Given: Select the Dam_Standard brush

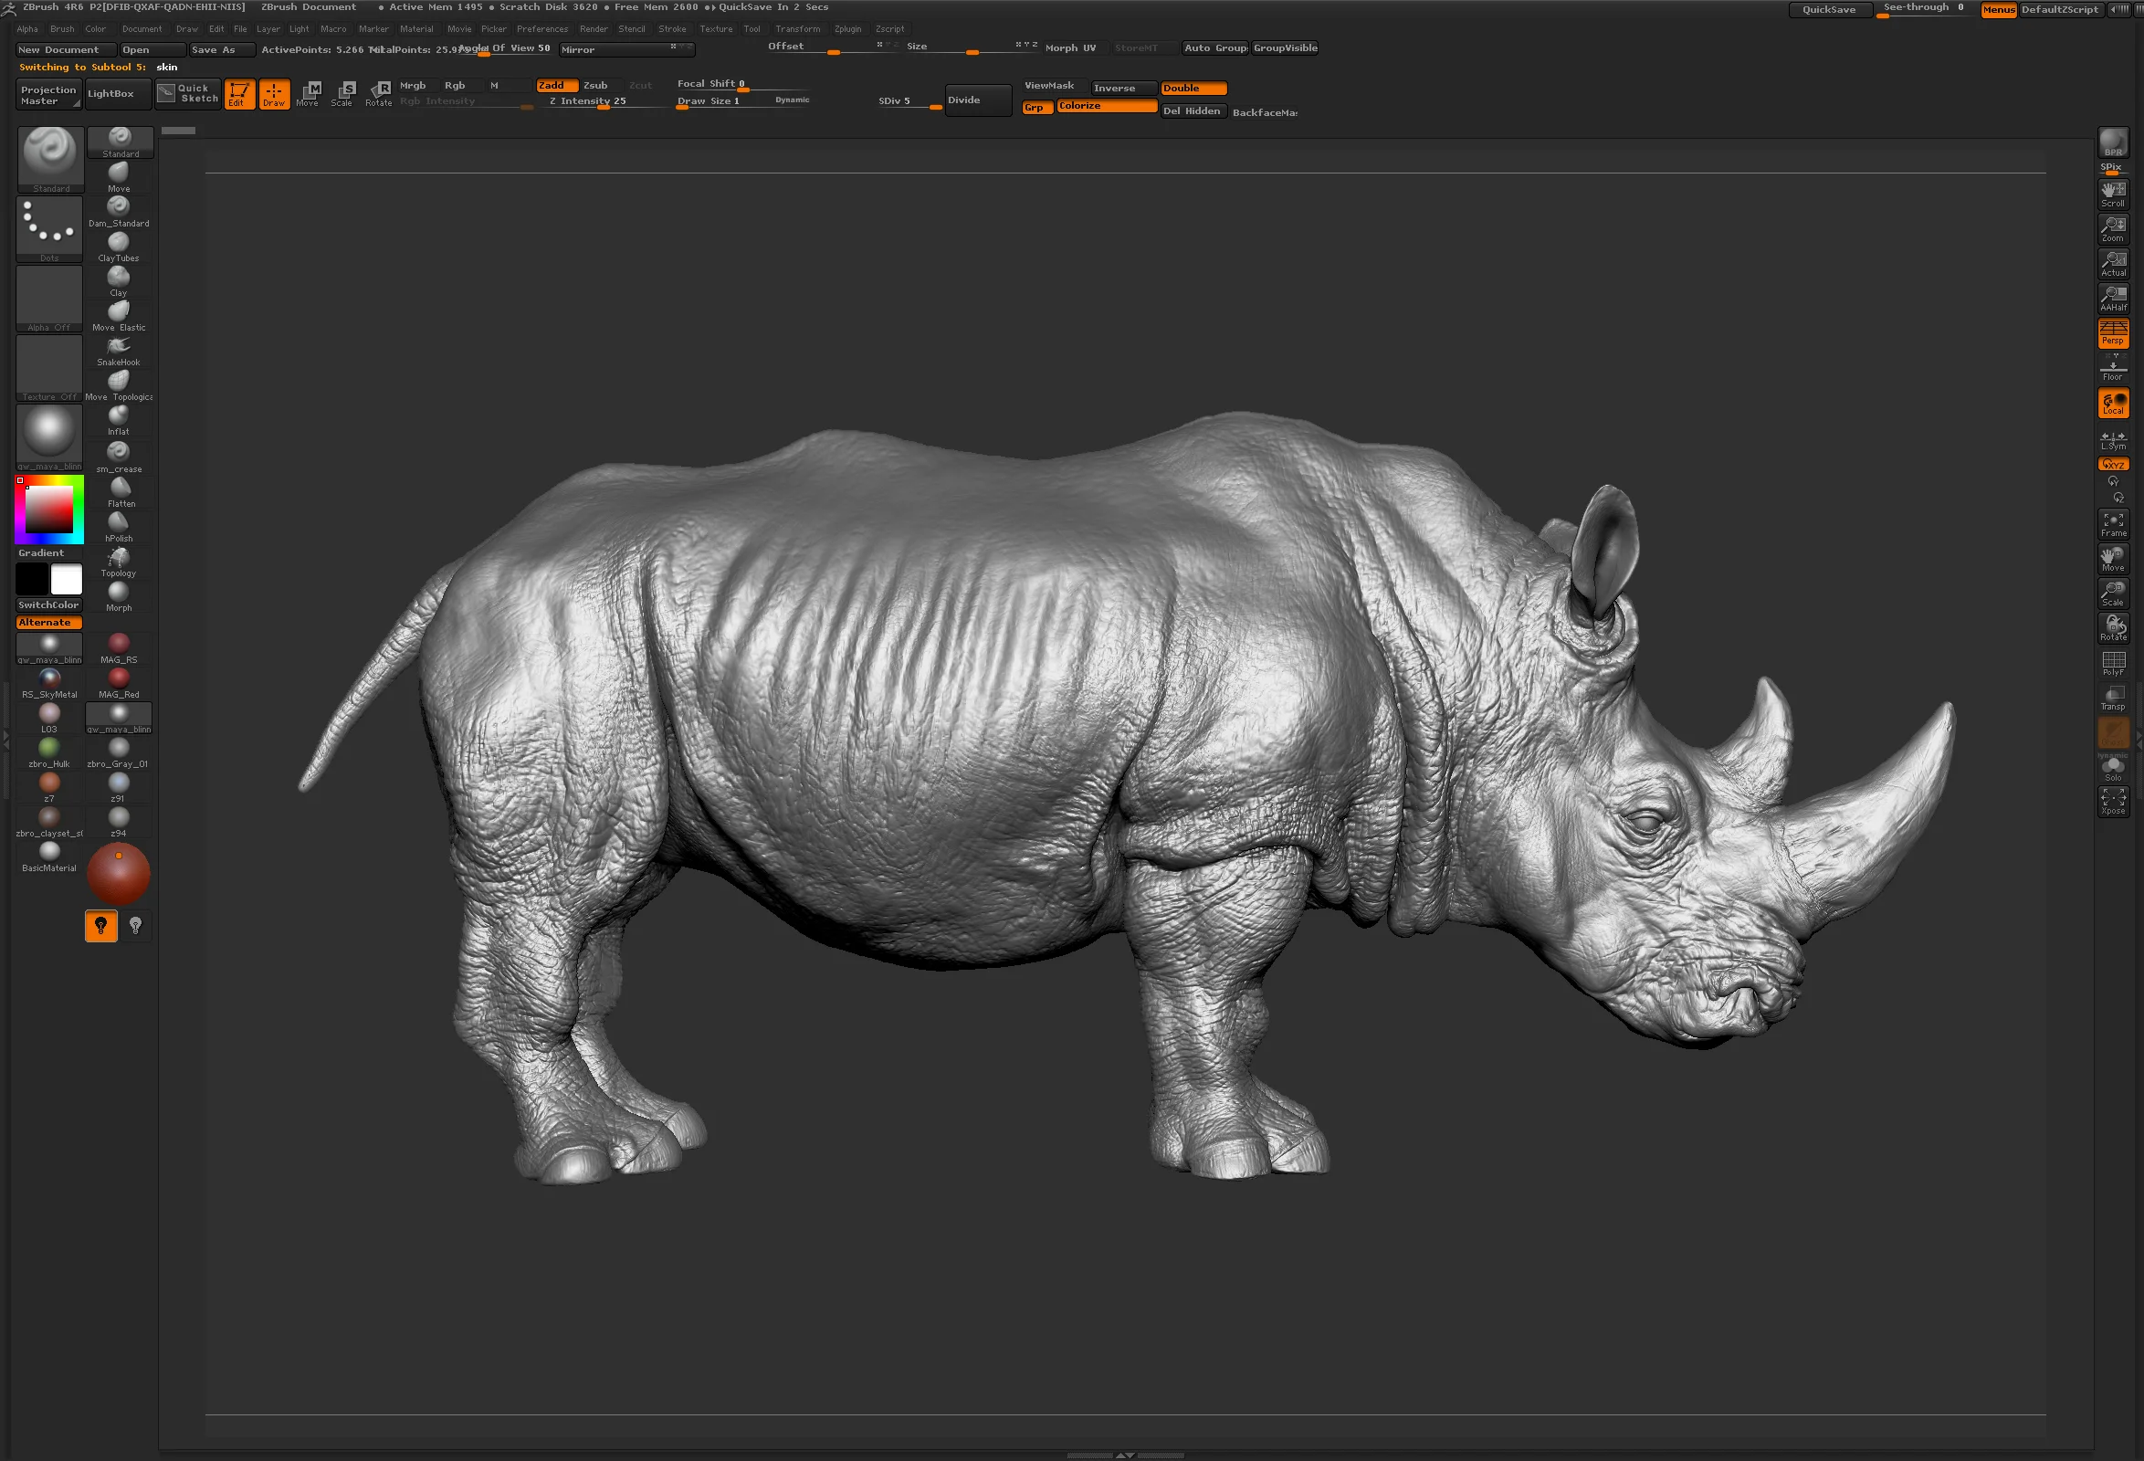Looking at the screenshot, I should 119,211.
